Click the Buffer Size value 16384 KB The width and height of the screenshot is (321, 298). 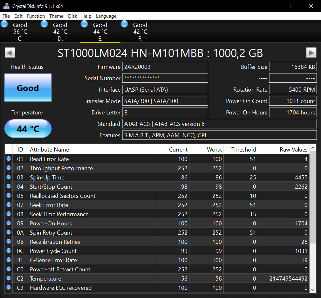point(293,67)
